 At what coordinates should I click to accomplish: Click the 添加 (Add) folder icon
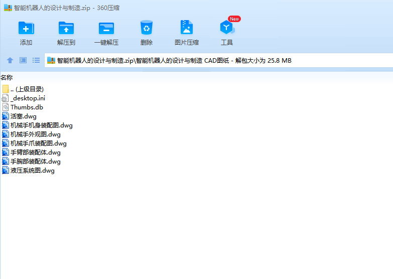coord(26,28)
